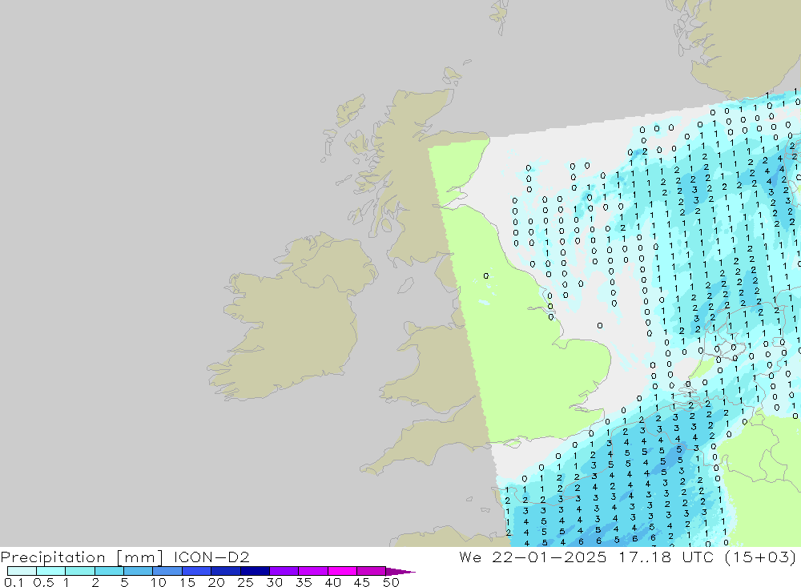Click the 45–50 mm legend color swatch
The image size is (801, 587).
coord(371,571)
